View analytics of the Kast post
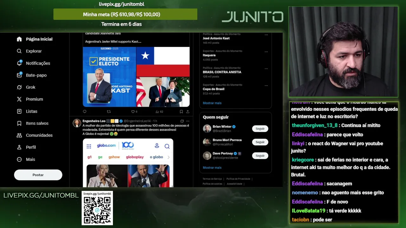Screen dimensions: 406x228 tap(157, 111)
